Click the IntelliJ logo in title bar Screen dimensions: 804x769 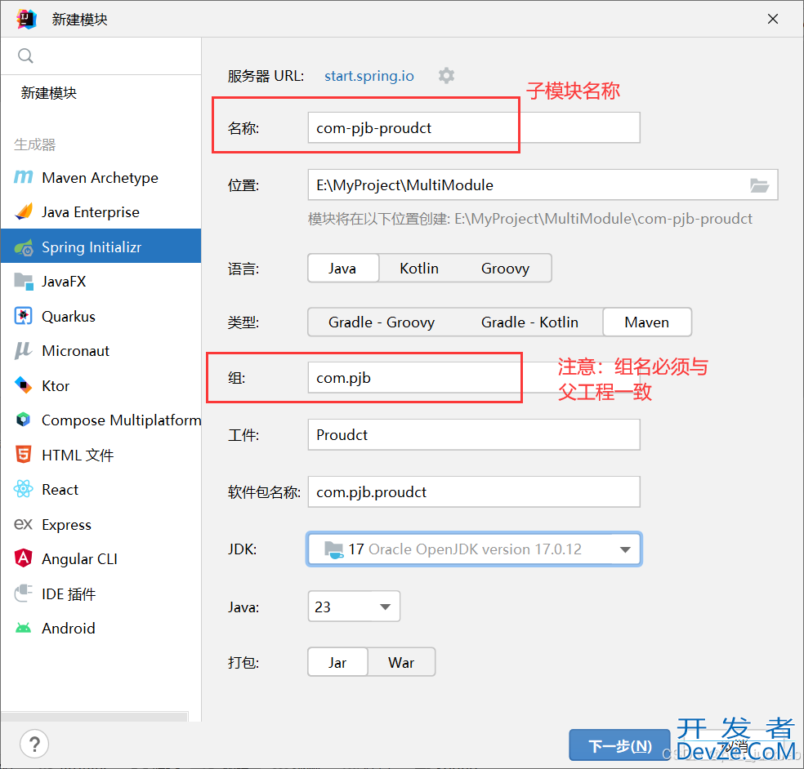(26, 19)
